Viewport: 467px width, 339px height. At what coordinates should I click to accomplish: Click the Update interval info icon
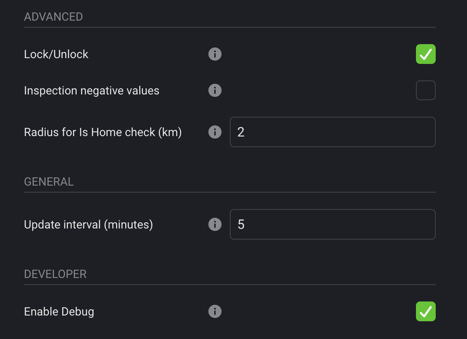coord(215,224)
